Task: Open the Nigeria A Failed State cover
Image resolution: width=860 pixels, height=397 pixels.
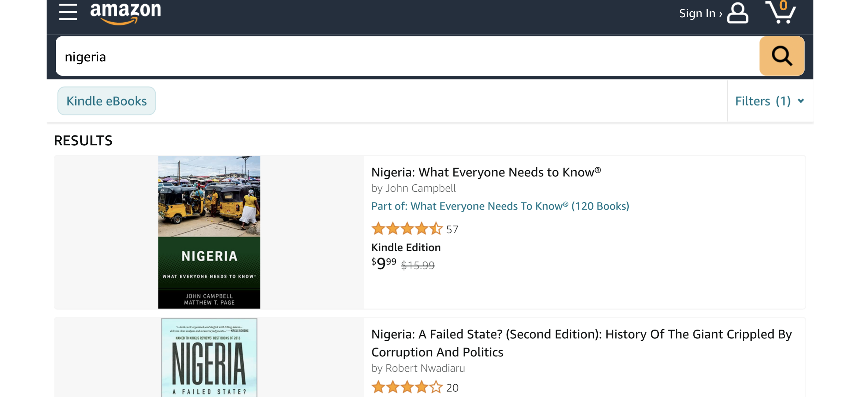Action: coord(209,357)
